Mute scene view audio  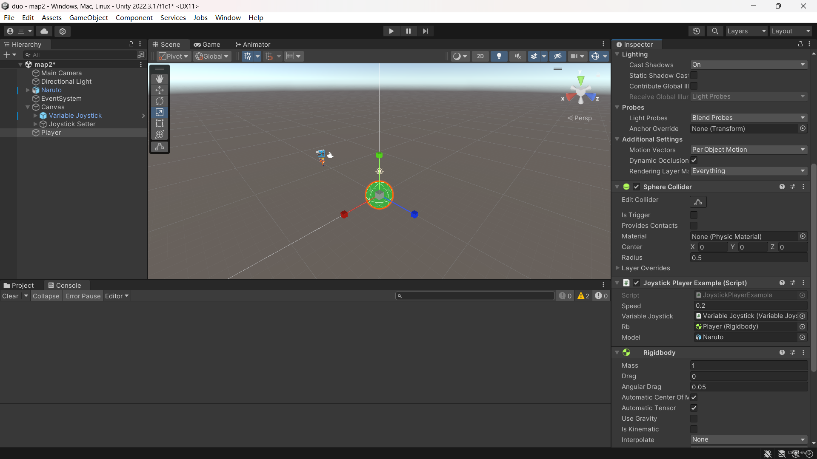pyautogui.click(x=517, y=56)
